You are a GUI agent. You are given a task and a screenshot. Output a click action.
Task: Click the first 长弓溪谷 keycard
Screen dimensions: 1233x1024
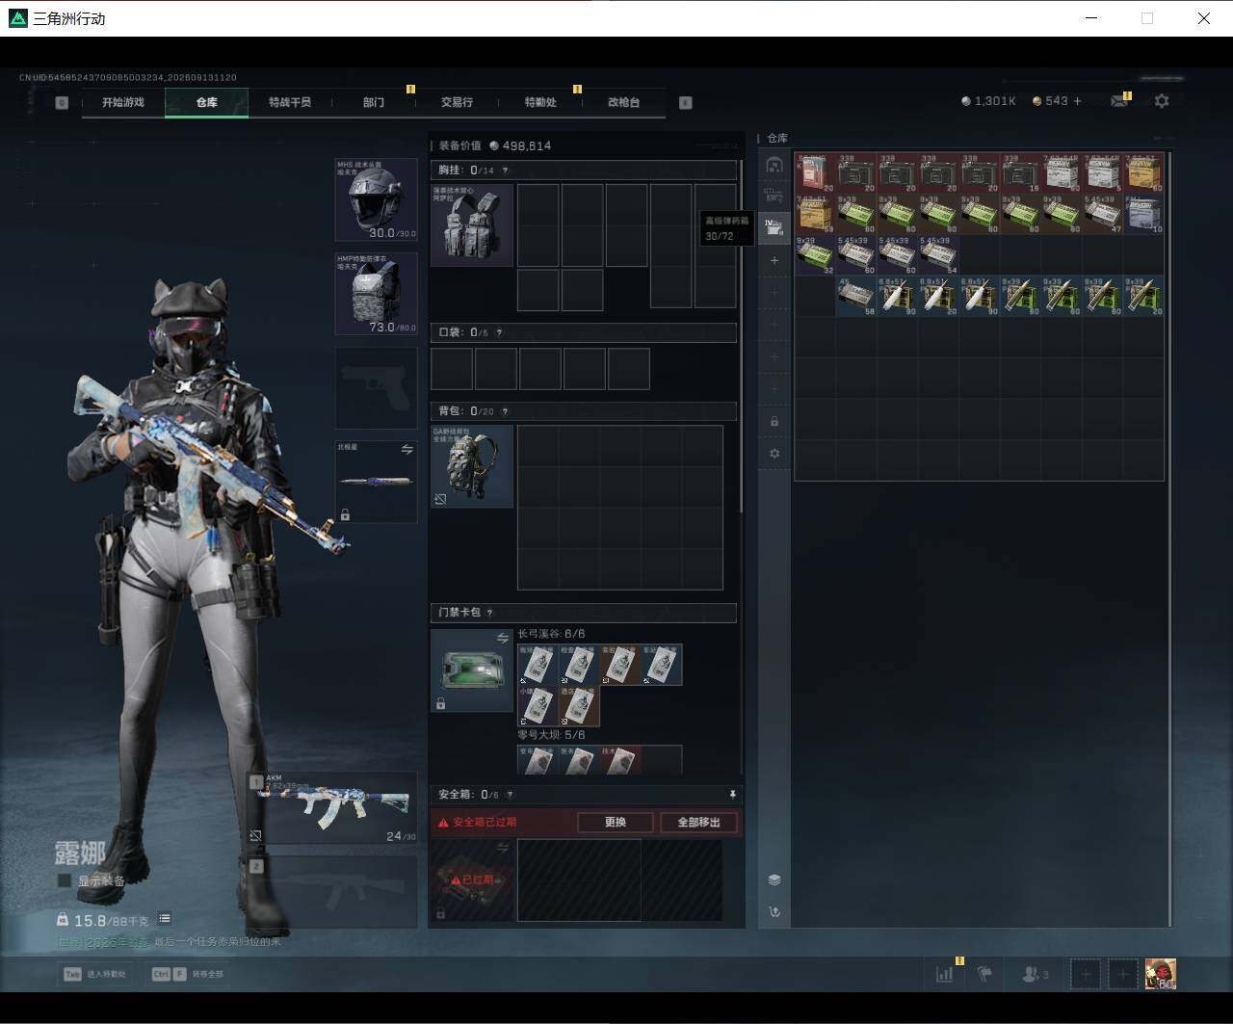click(x=538, y=665)
